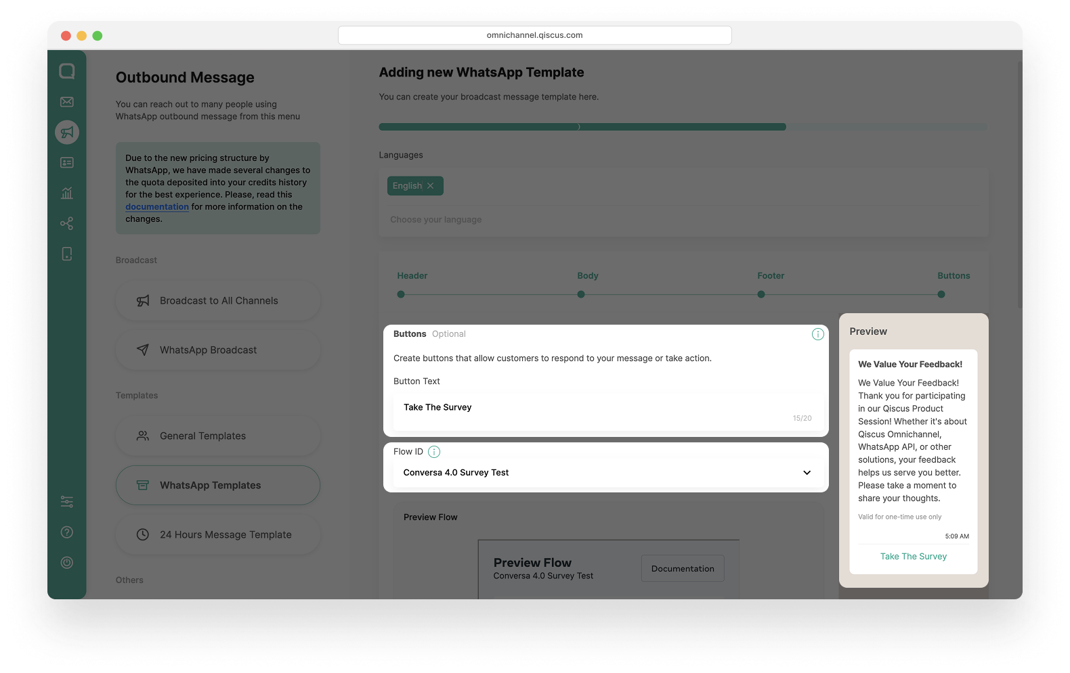Open the mail envelope sidebar icon
This screenshot has width=1070, height=673.
[x=67, y=101]
